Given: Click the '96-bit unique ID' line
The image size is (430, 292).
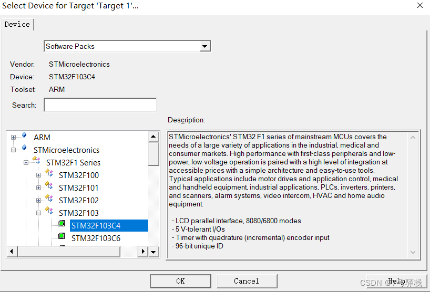Looking at the screenshot, I should tap(198, 246).
